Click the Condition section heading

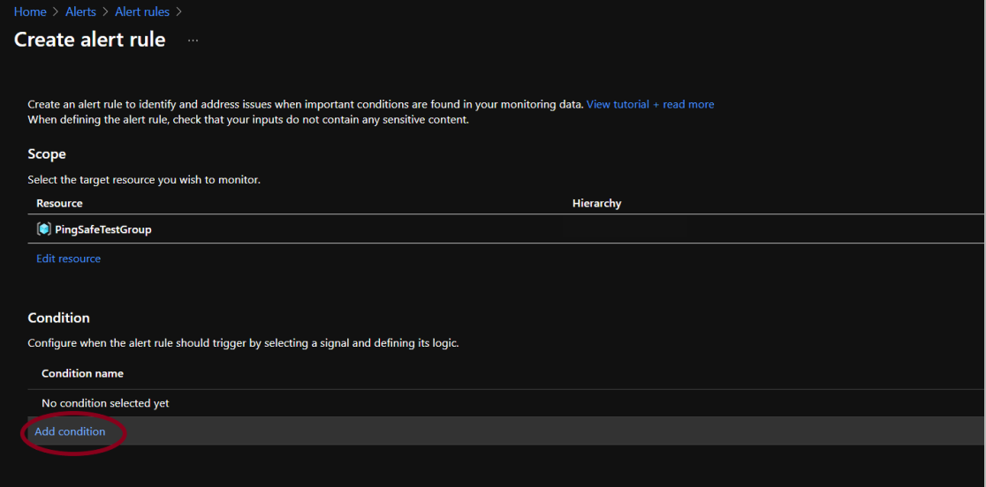pos(58,318)
